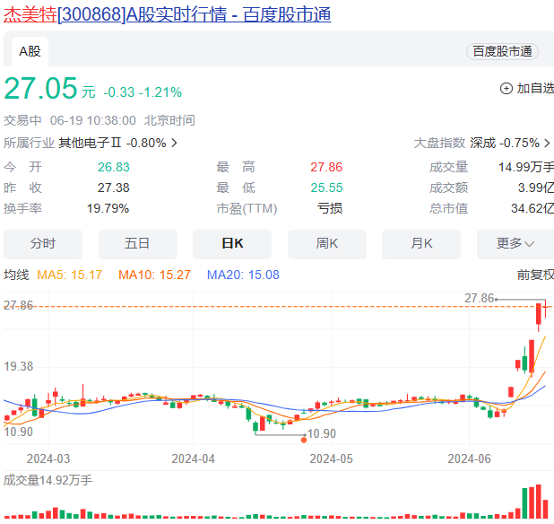Click the trading time 06-19 10:38:00
This screenshot has height=524, width=554.
(x=93, y=120)
